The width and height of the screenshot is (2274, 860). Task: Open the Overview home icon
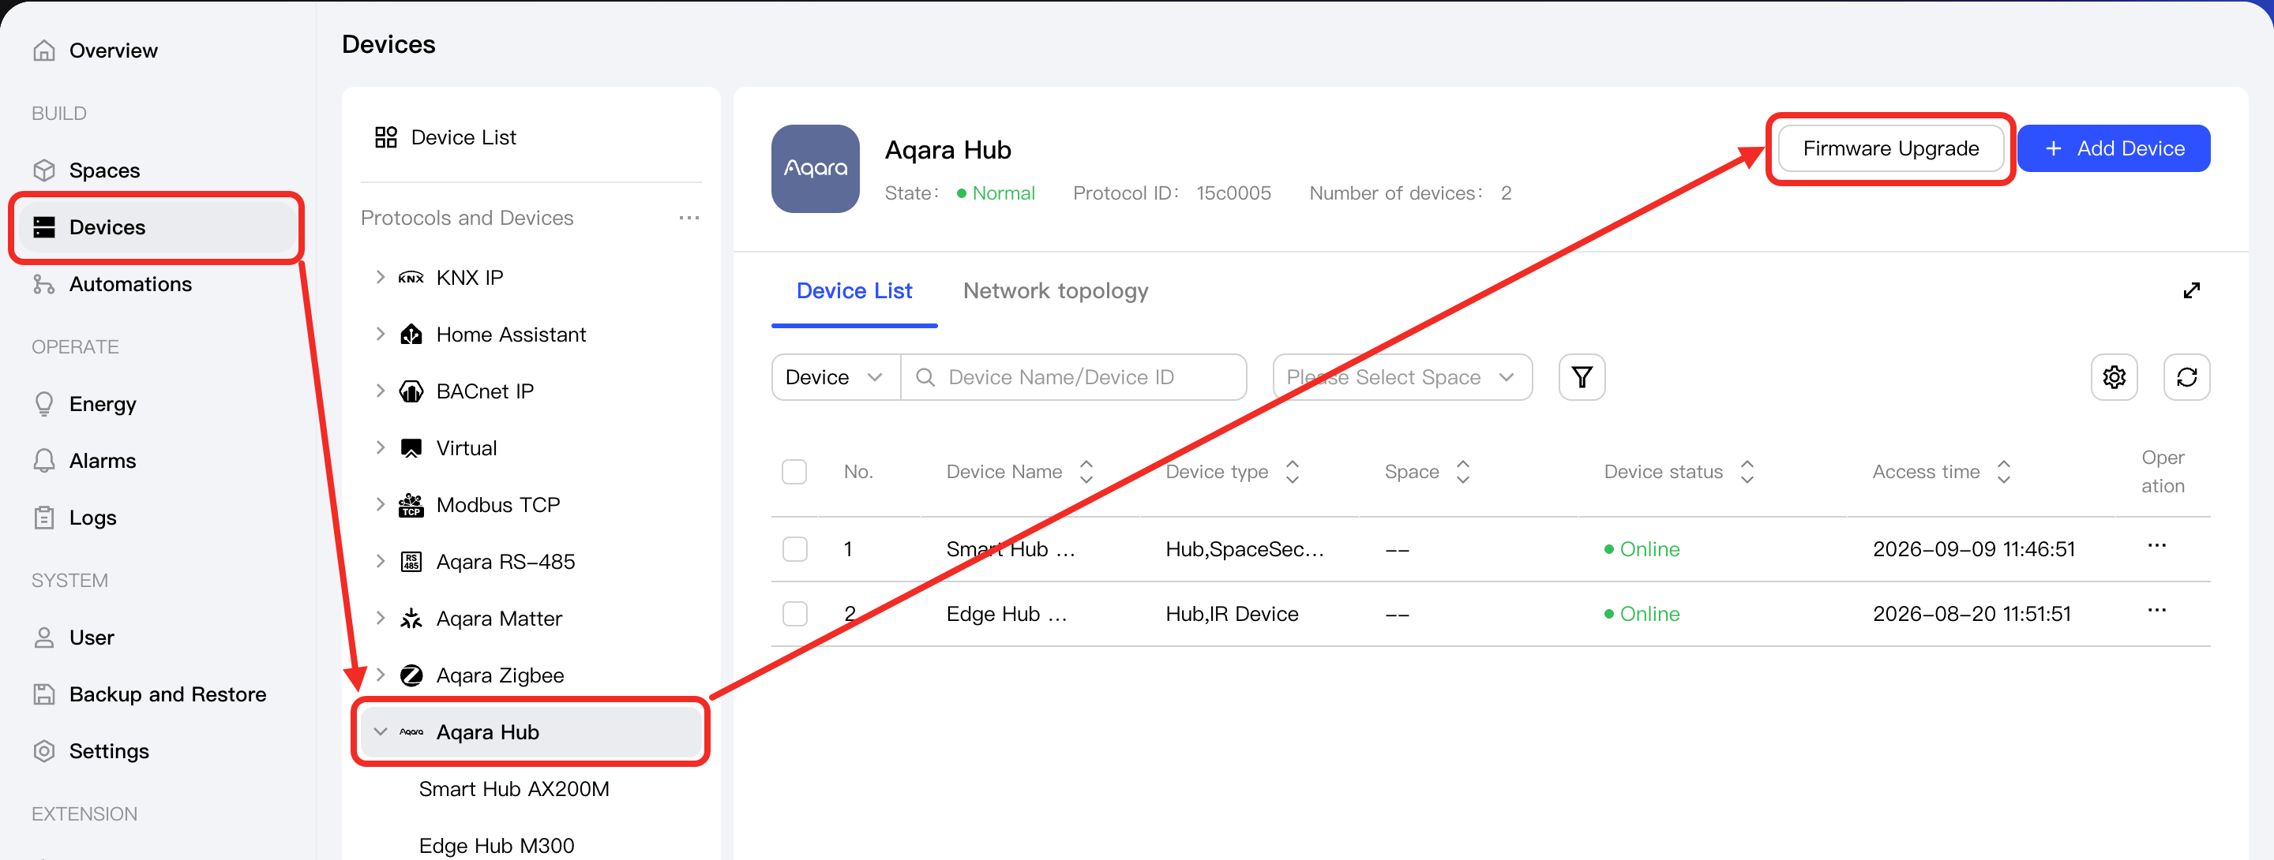pyautogui.click(x=44, y=50)
